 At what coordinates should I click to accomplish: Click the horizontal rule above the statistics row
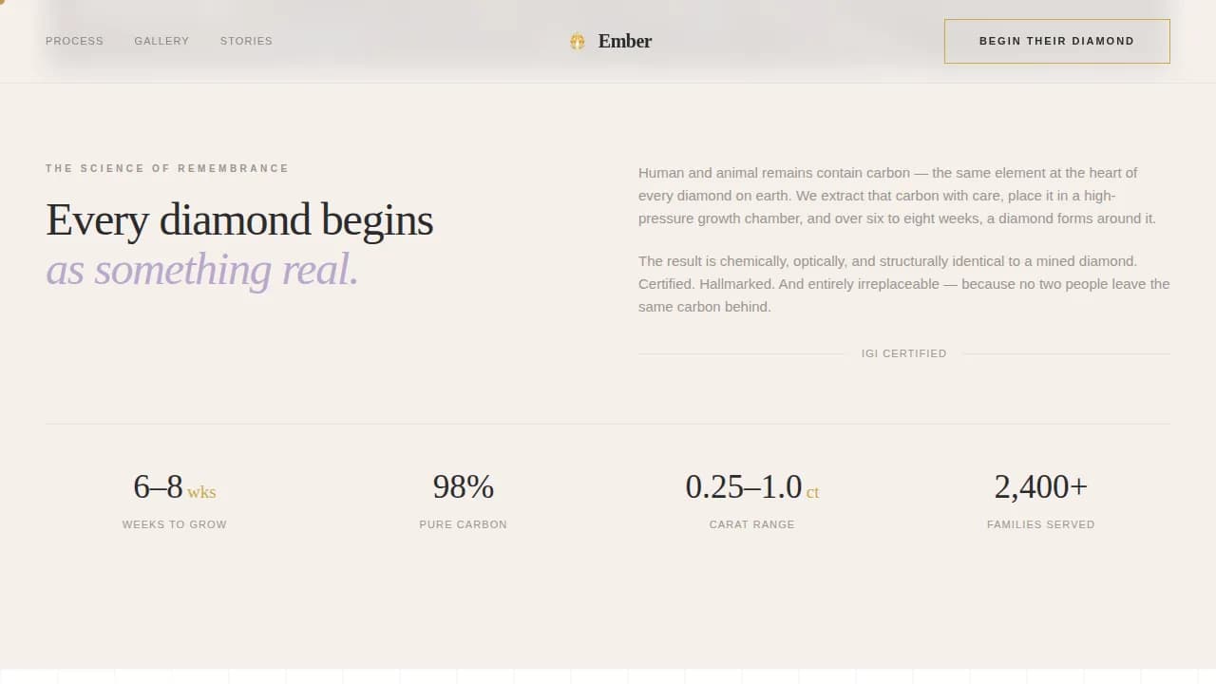[608, 425]
